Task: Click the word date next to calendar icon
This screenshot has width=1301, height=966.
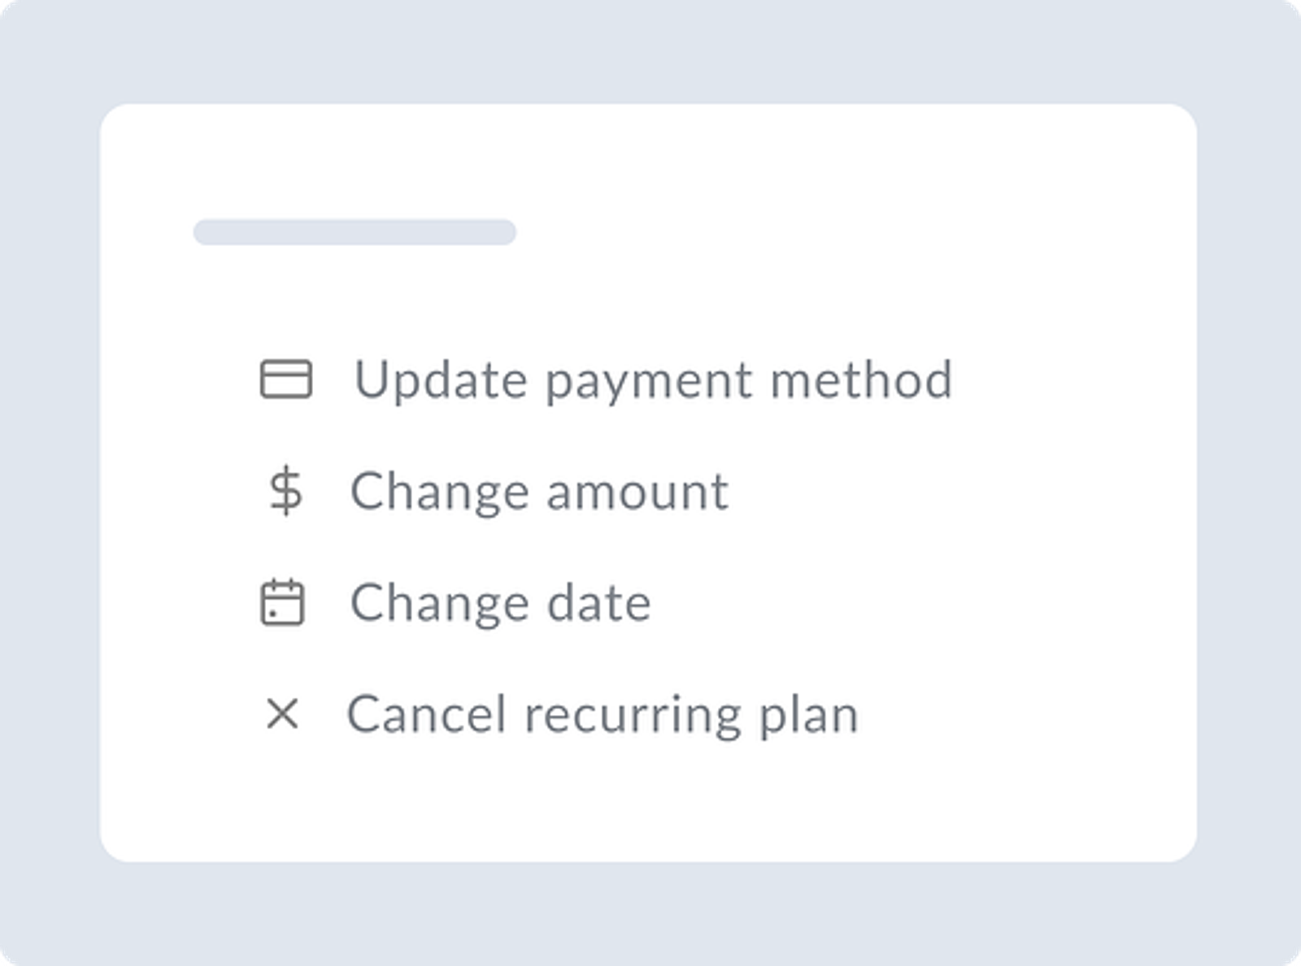Action: click(598, 602)
